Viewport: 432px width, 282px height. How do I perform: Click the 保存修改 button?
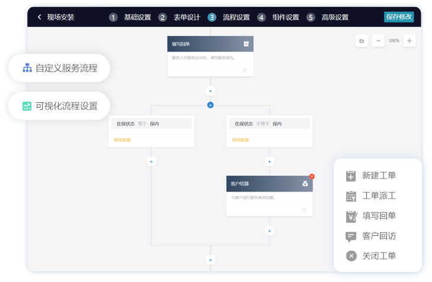click(399, 17)
